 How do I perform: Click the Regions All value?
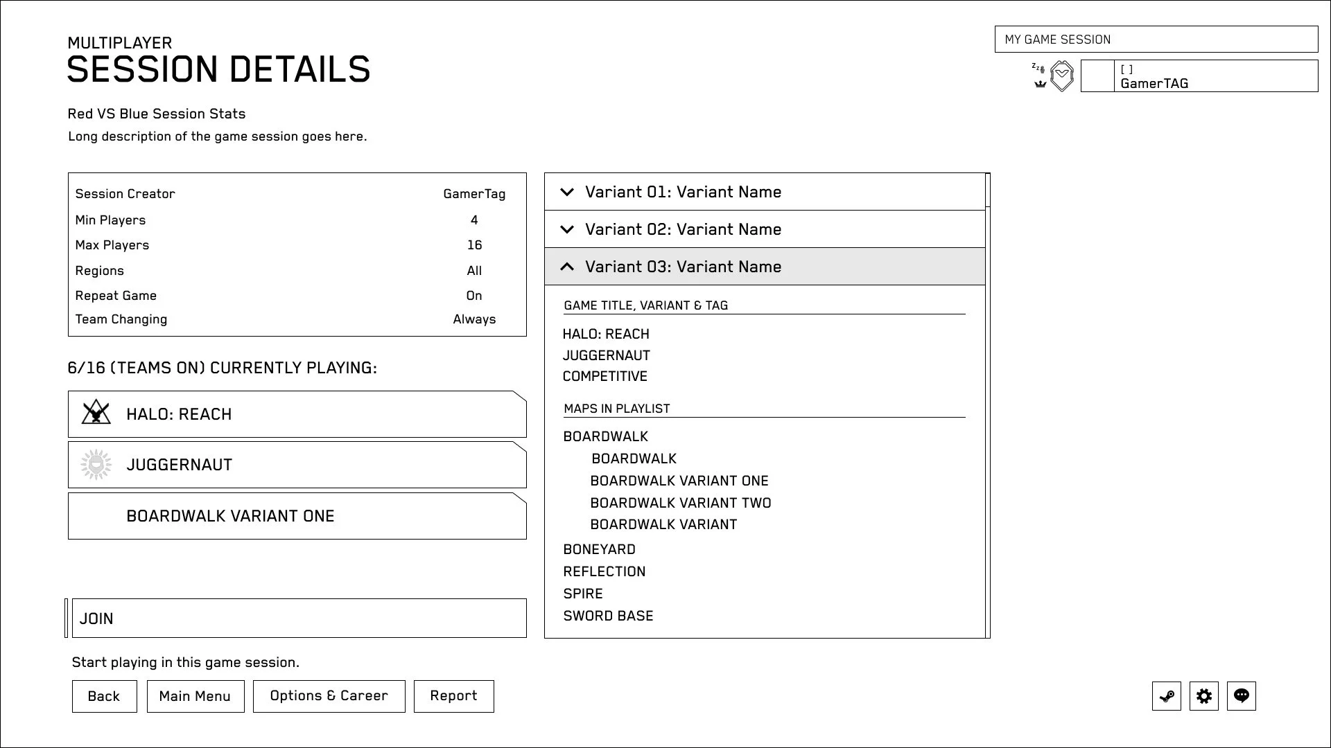pyautogui.click(x=474, y=271)
